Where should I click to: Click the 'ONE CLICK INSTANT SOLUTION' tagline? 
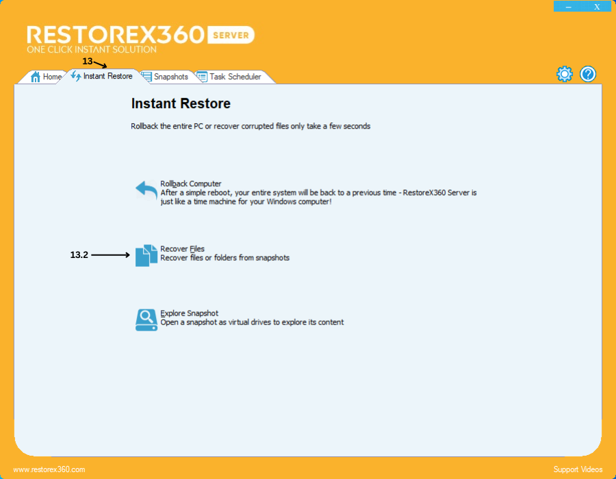pos(92,49)
